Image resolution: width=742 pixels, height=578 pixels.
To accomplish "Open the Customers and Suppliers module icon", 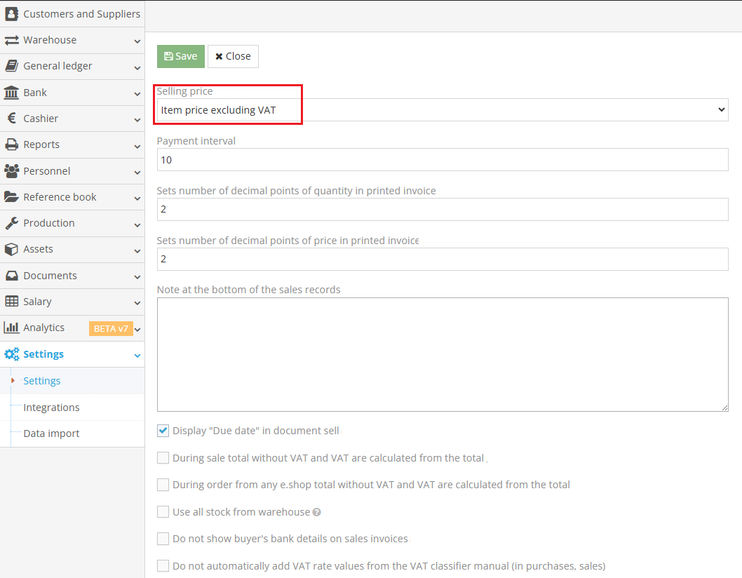I will pyautogui.click(x=11, y=13).
